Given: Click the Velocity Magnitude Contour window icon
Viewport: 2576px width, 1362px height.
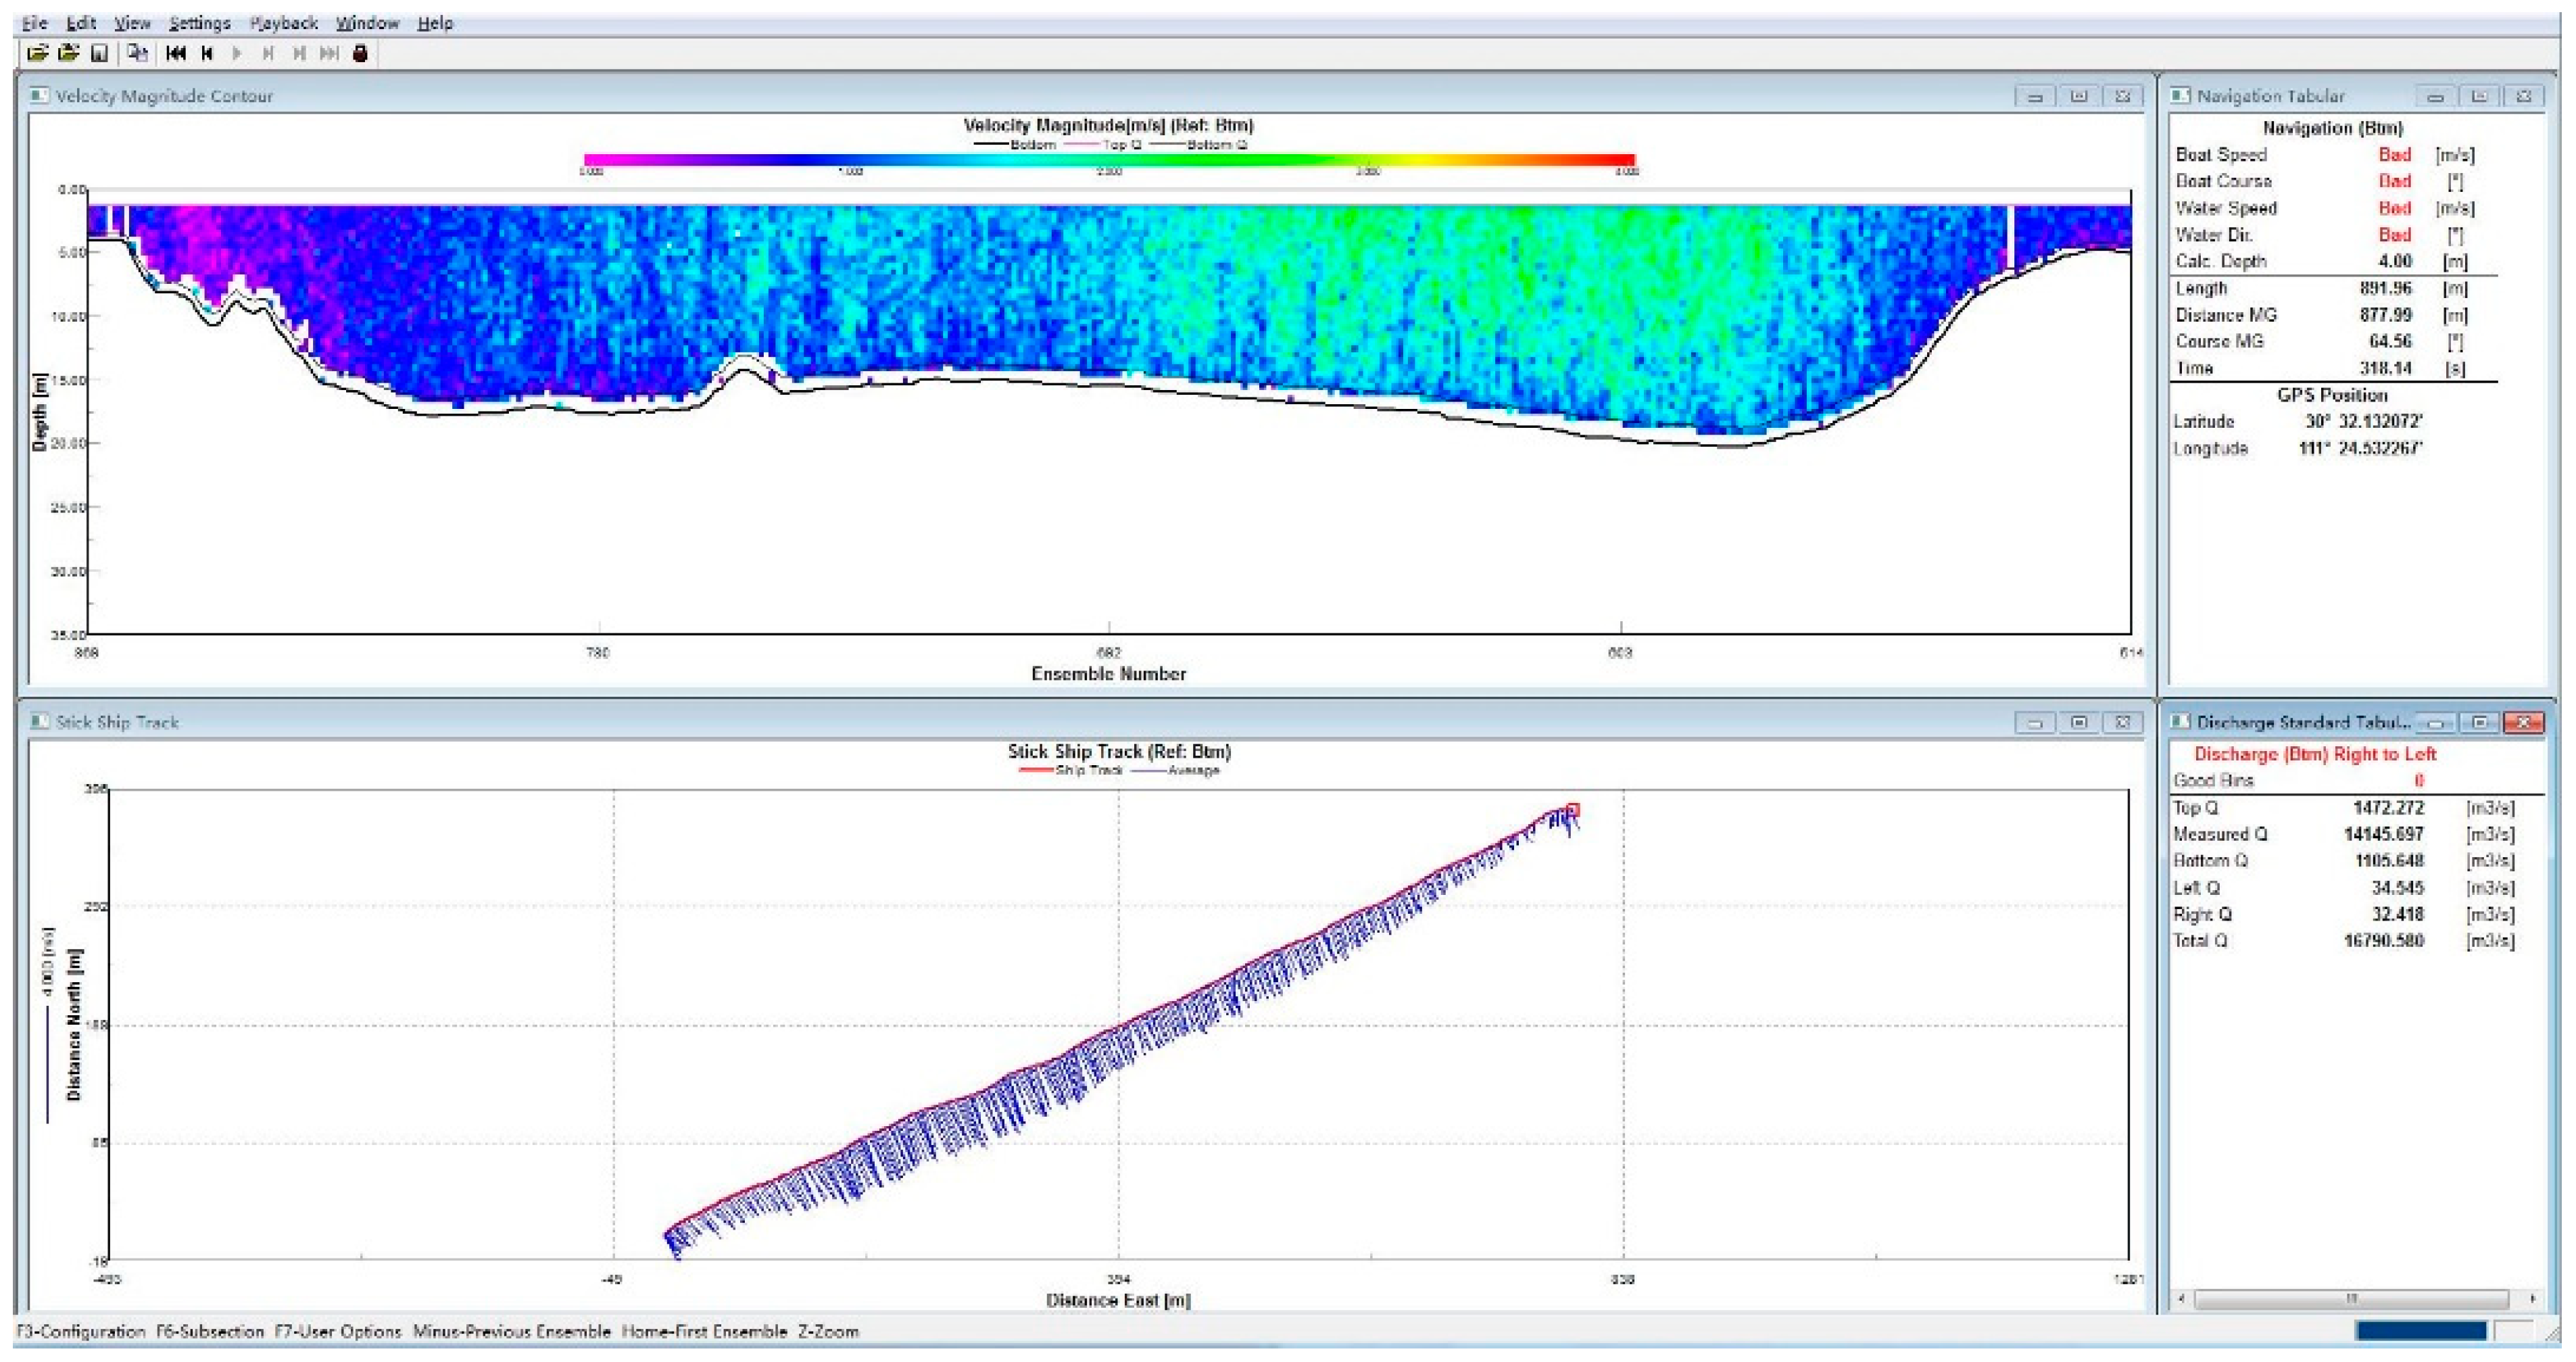Looking at the screenshot, I should click(x=38, y=95).
